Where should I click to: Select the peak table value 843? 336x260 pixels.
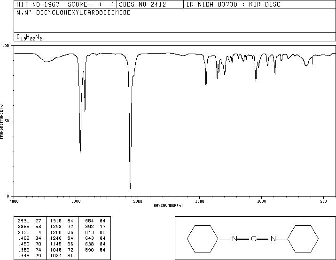pos(89,233)
